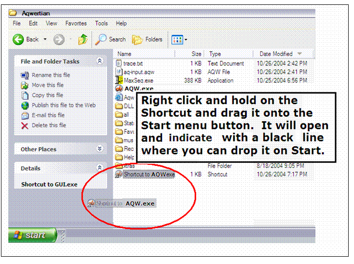Click the Up folder icon
The width and height of the screenshot is (354, 264).
click(83, 39)
